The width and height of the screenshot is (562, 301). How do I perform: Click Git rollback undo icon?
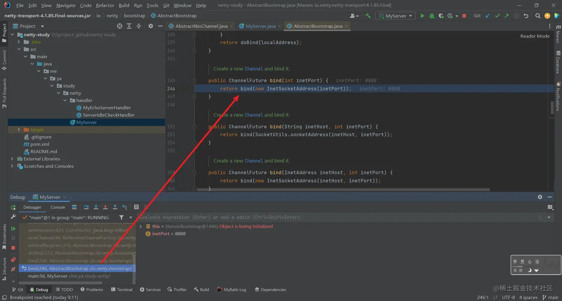(526, 16)
